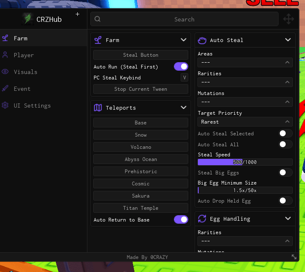The height and width of the screenshot is (272, 305).
Task: Click the gear icon beside UI Settings
Action: (x=5, y=106)
